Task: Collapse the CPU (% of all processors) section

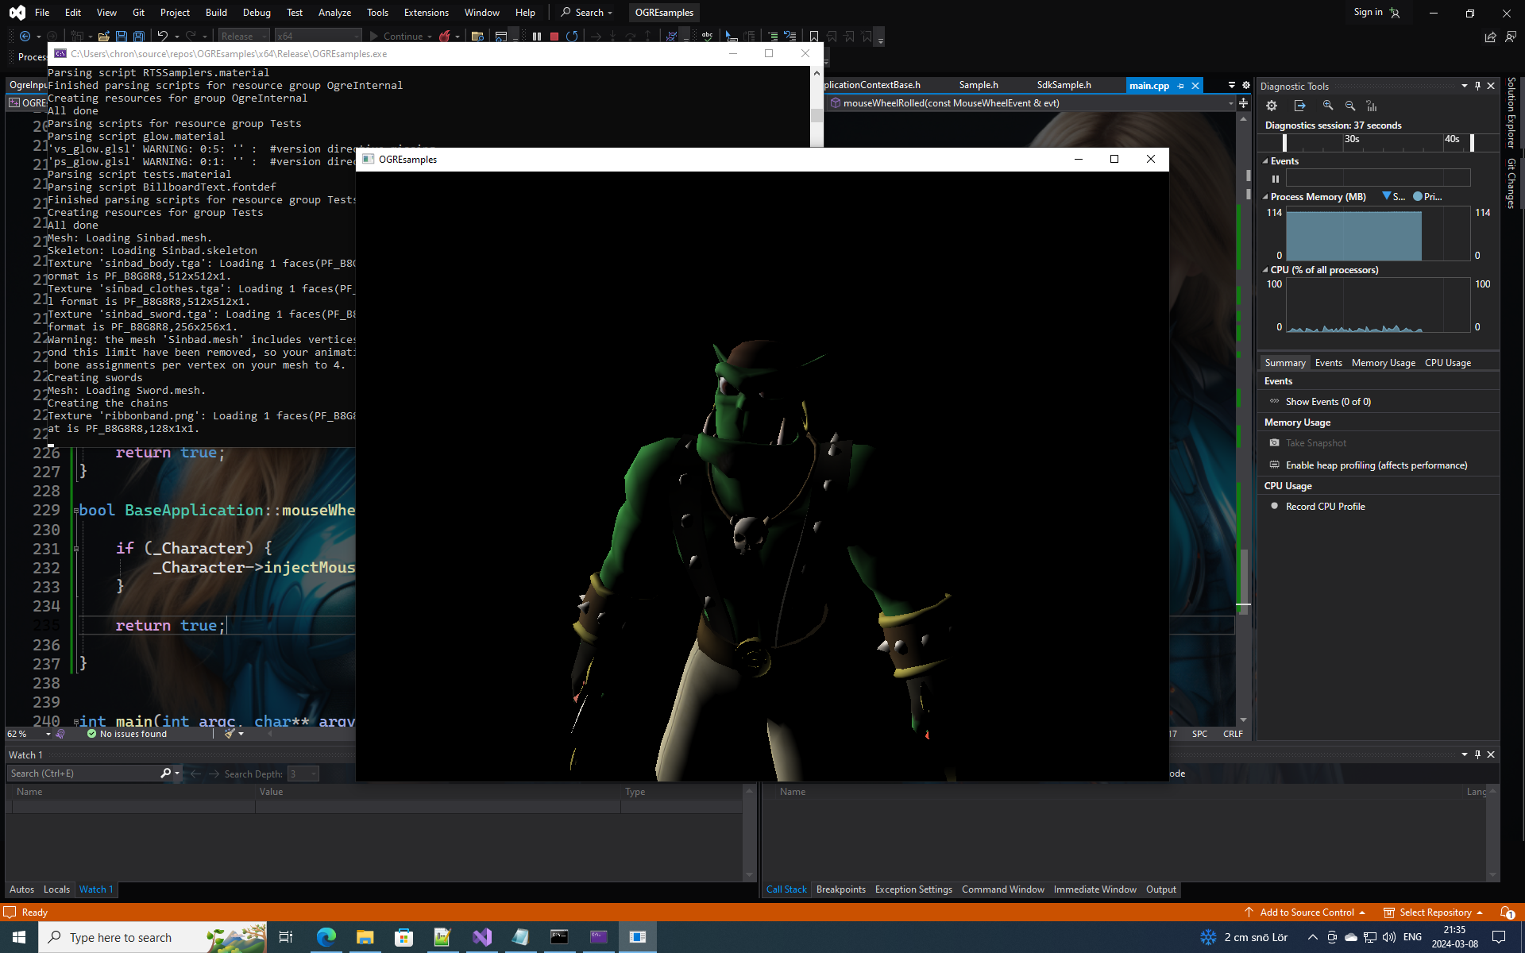Action: click(x=1265, y=270)
